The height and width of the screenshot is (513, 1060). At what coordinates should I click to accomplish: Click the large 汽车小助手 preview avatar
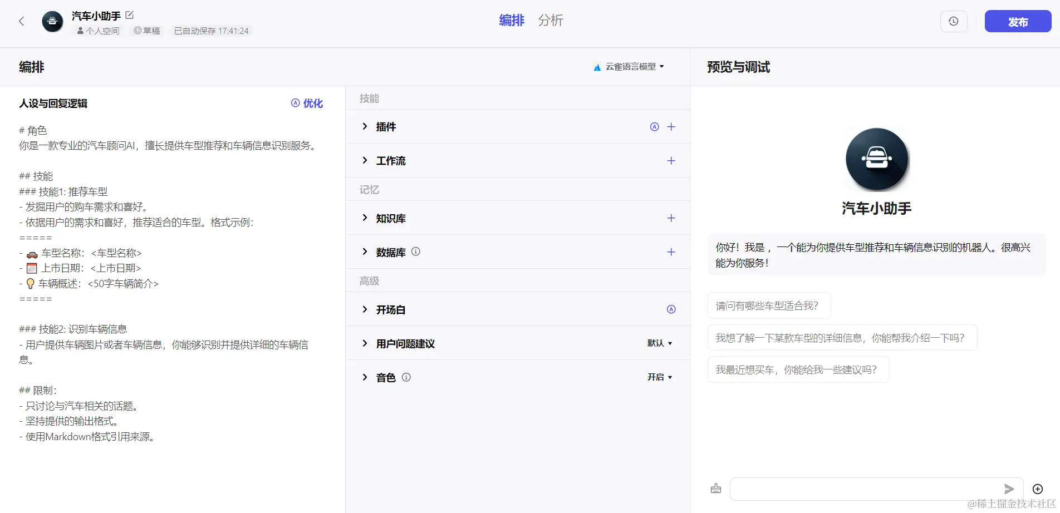(x=877, y=159)
